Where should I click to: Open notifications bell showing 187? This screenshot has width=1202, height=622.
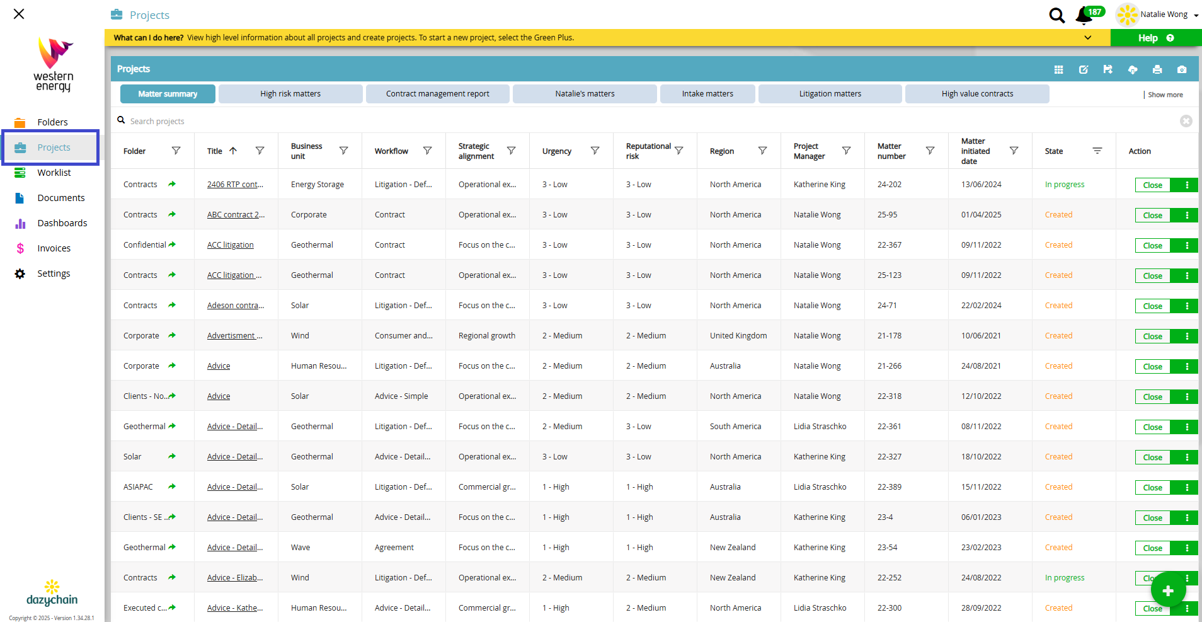1085,15
